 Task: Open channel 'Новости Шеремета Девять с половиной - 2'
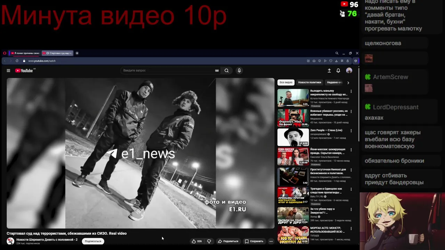coord(47,240)
